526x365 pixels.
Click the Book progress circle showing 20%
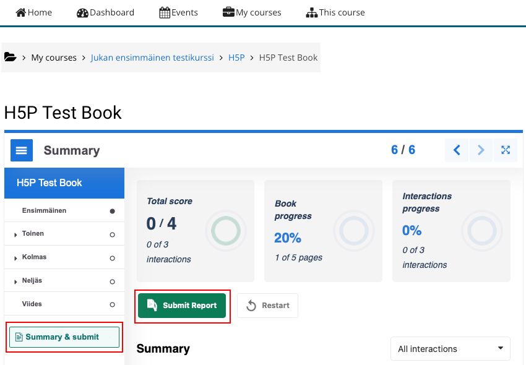click(x=353, y=230)
